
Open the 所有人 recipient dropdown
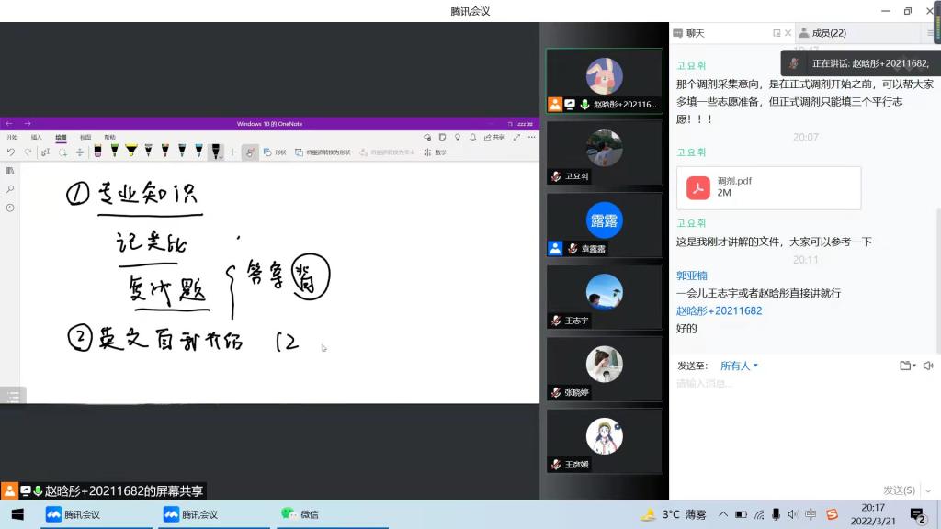[739, 366]
